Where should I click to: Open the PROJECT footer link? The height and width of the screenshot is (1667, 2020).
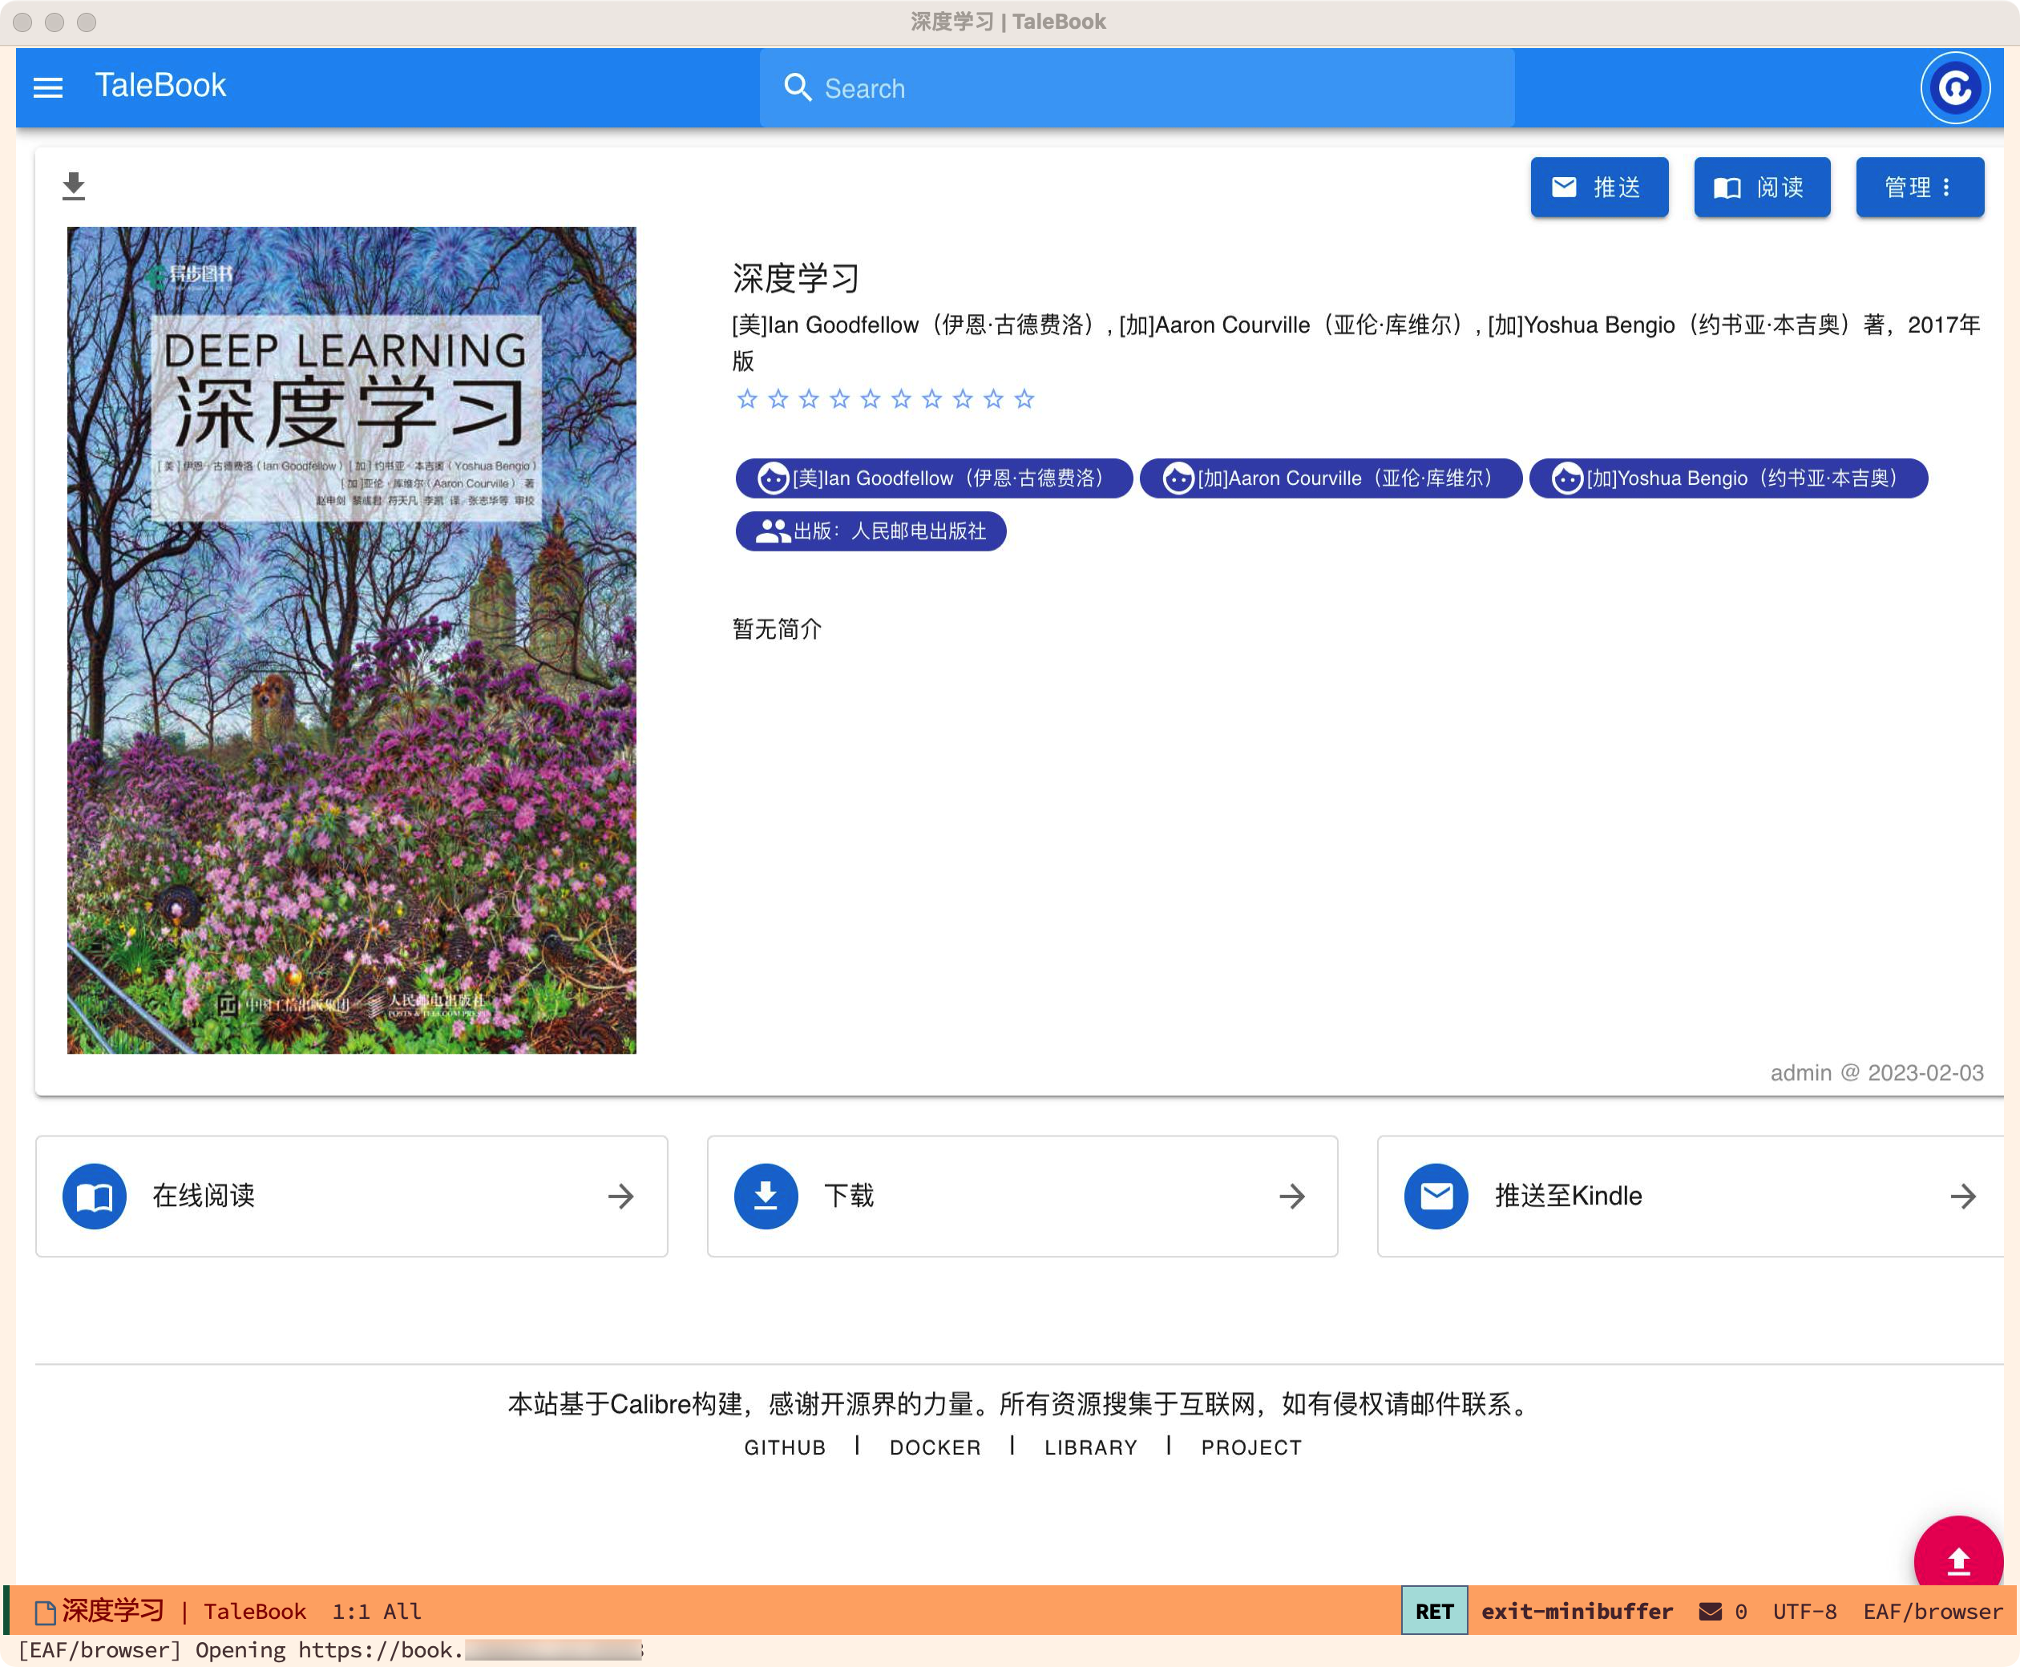[1250, 1447]
